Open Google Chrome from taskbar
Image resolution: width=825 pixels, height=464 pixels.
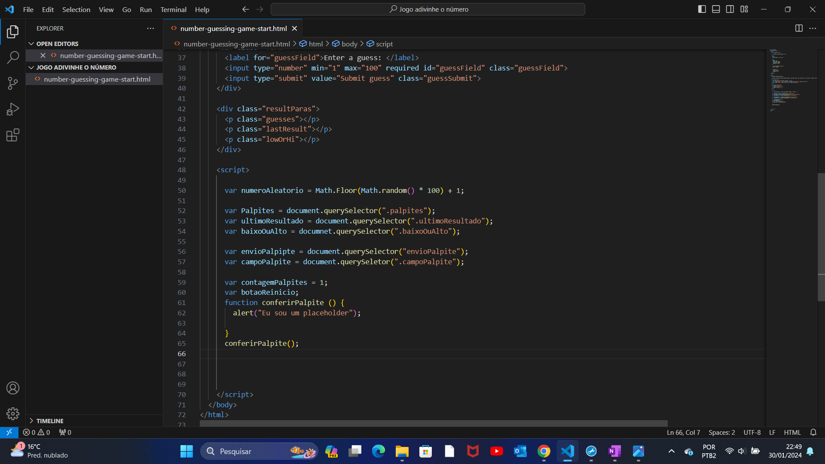click(544, 451)
